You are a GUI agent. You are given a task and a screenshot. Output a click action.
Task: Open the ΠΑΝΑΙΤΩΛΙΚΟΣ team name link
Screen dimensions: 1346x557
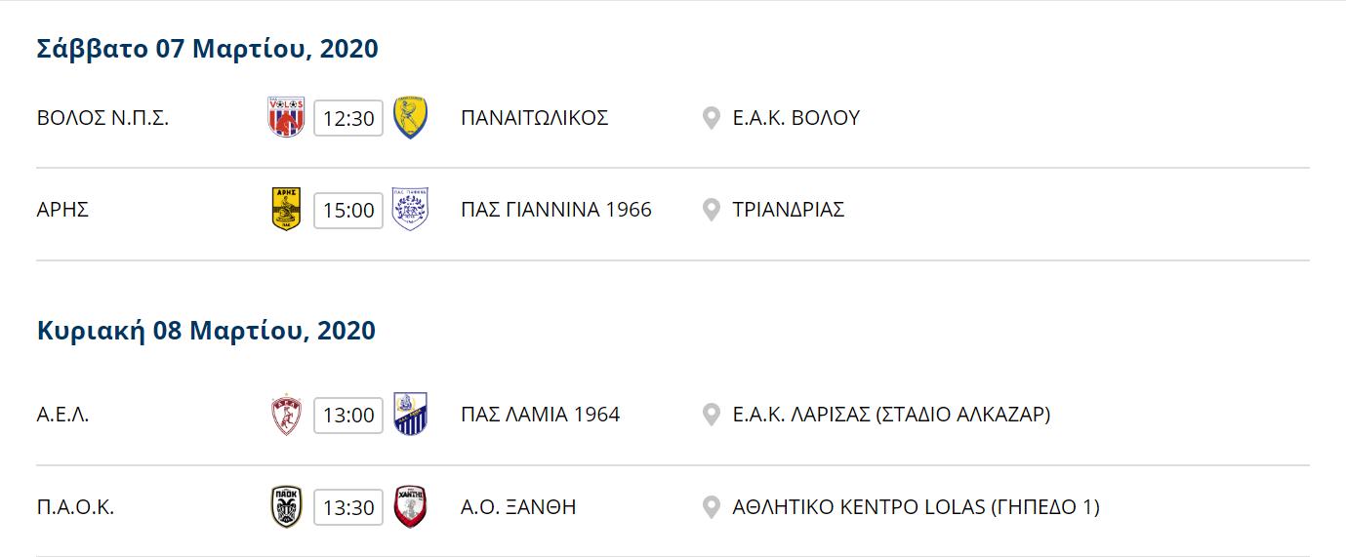tap(535, 118)
